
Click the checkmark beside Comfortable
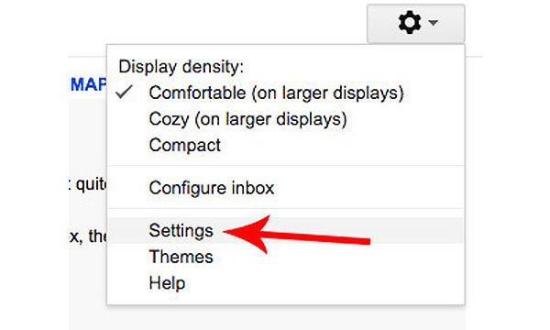click(124, 92)
